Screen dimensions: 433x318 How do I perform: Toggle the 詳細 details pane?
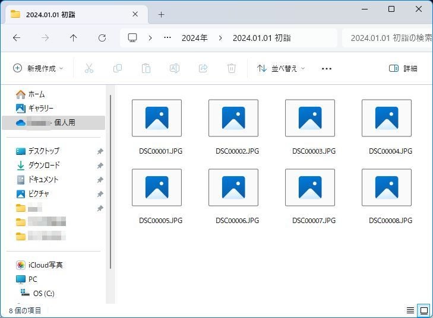coord(403,68)
